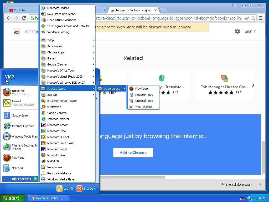Click Add to Chrome button
The image size is (269, 202).
click(x=133, y=153)
